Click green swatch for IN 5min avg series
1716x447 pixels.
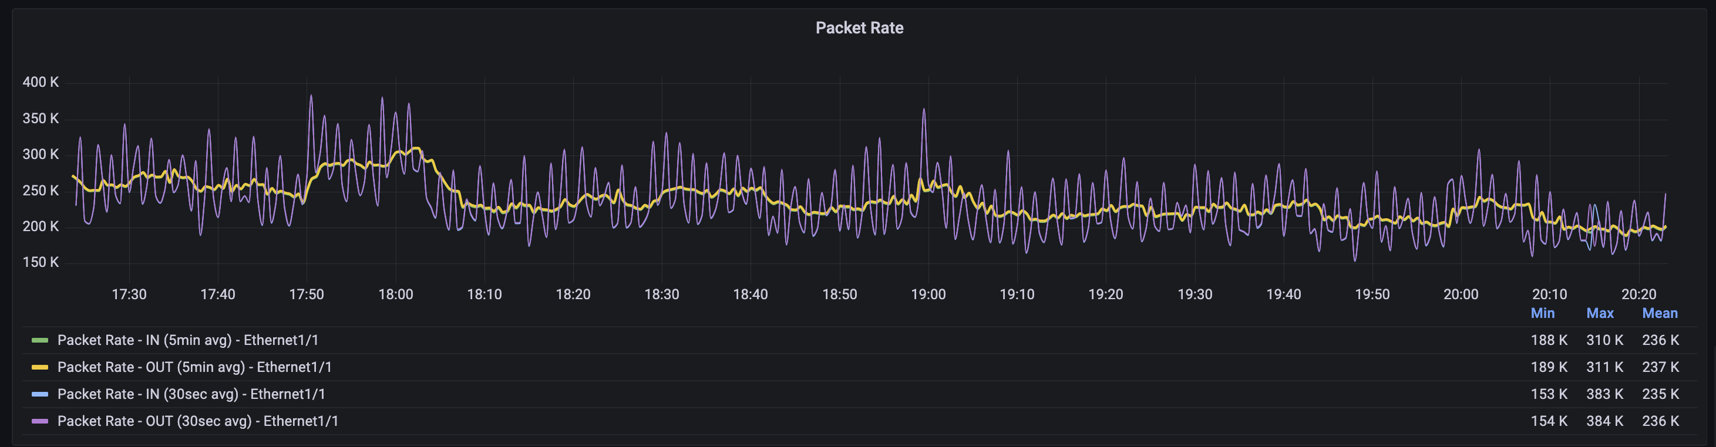pyautogui.click(x=40, y=341)
